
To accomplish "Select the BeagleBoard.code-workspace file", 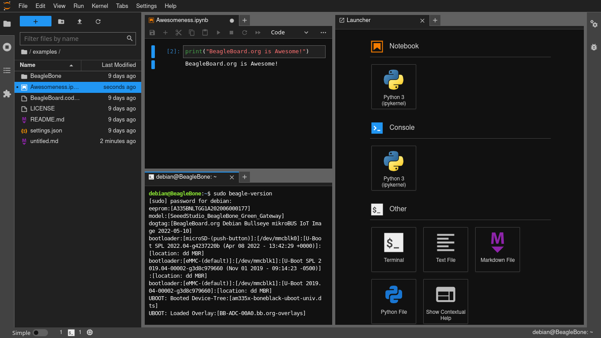I will coord(78,98).
